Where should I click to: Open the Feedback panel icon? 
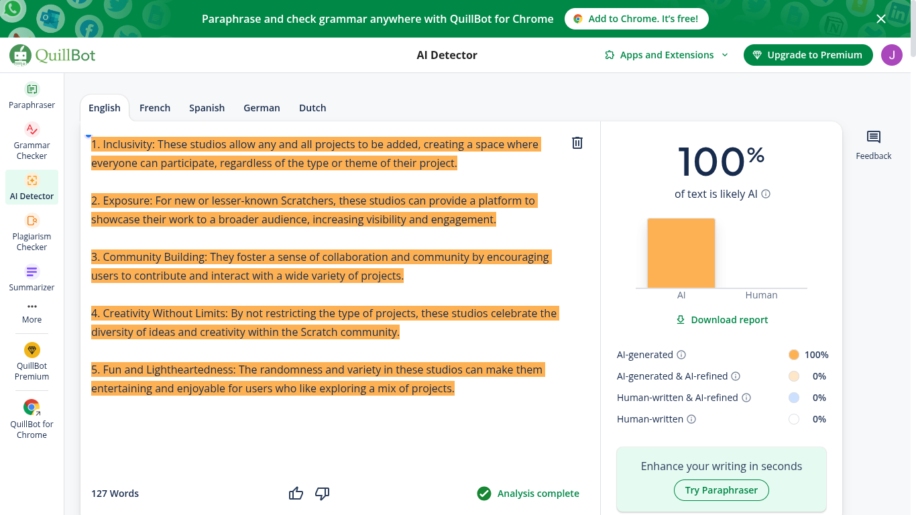pyautogui.click(x=873, y=138)
